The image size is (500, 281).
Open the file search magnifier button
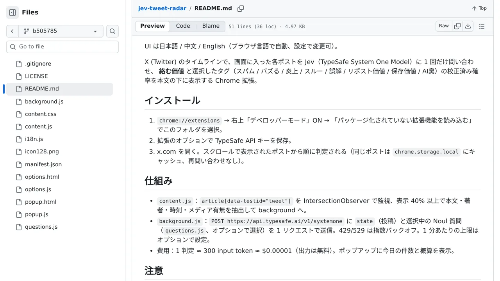click(112, 31)
